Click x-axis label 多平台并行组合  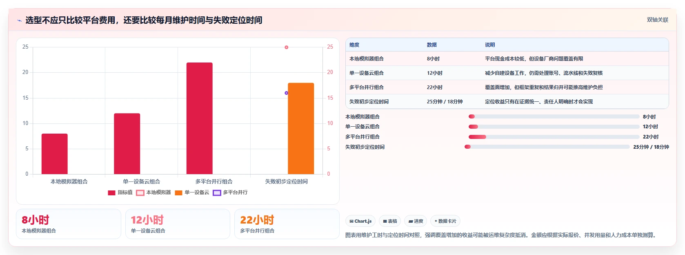coord(214,181)
